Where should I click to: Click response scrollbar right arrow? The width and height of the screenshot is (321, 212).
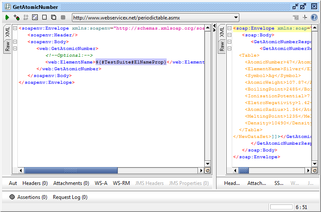coord(308,171)
